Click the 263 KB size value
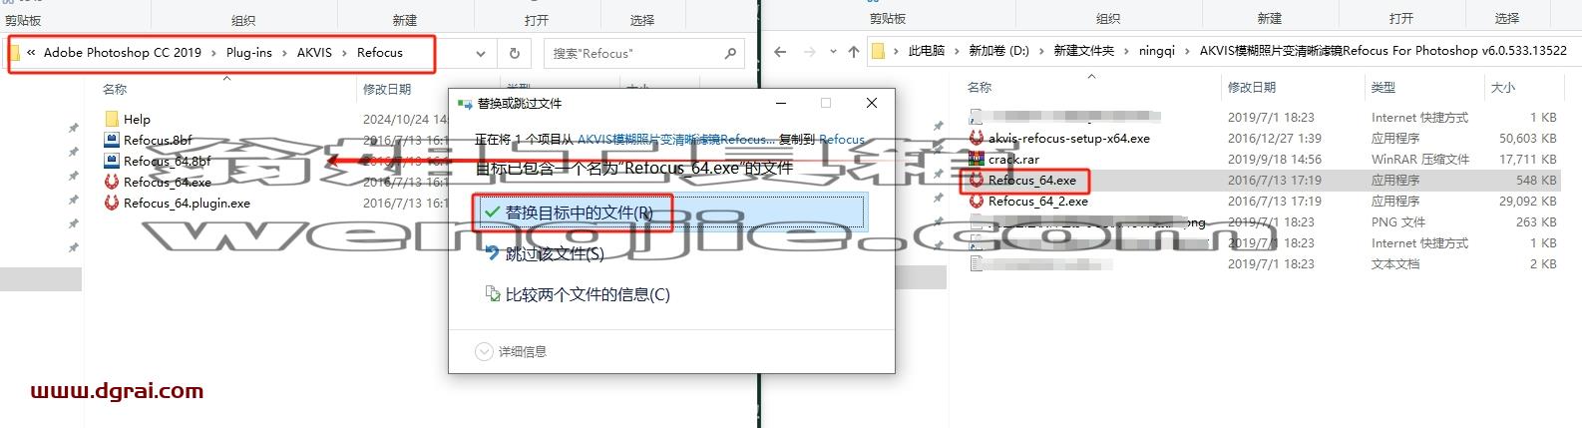Viewport: 1582px width, 428px height. pyautogui.click(x=1536, y=221)
